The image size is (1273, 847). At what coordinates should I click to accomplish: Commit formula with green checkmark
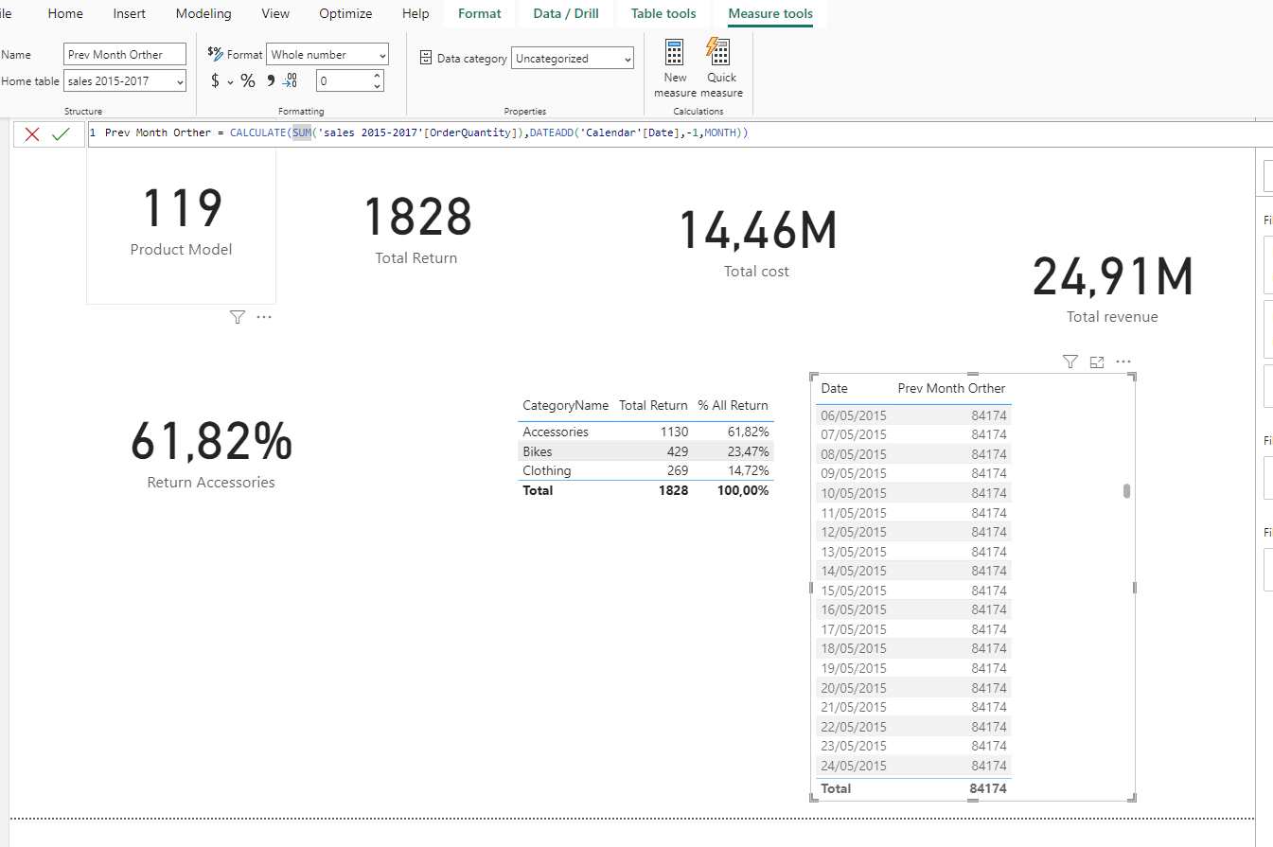(x=61, y=134)
